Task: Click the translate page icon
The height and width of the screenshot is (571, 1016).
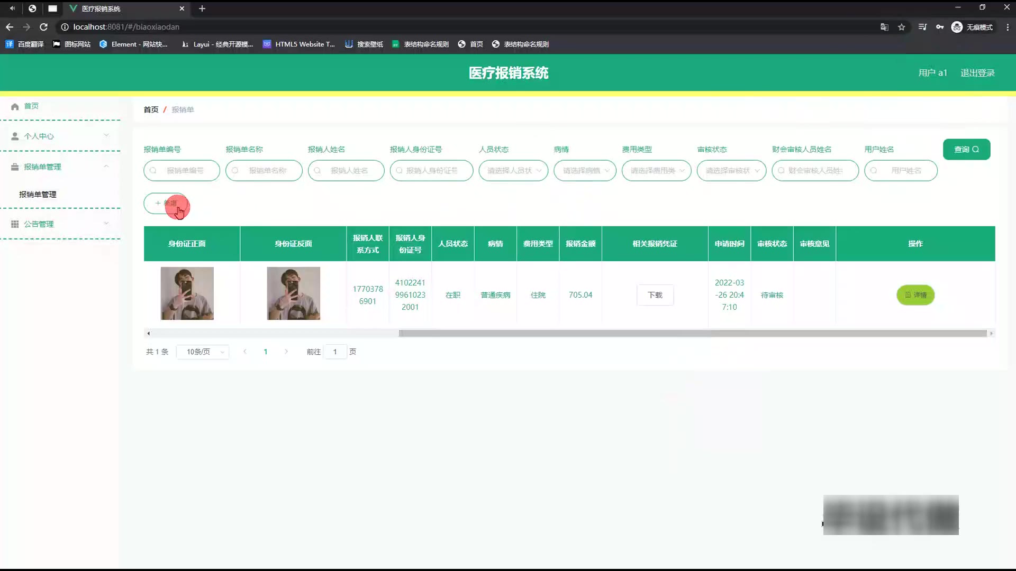Action: coord(884,27)
